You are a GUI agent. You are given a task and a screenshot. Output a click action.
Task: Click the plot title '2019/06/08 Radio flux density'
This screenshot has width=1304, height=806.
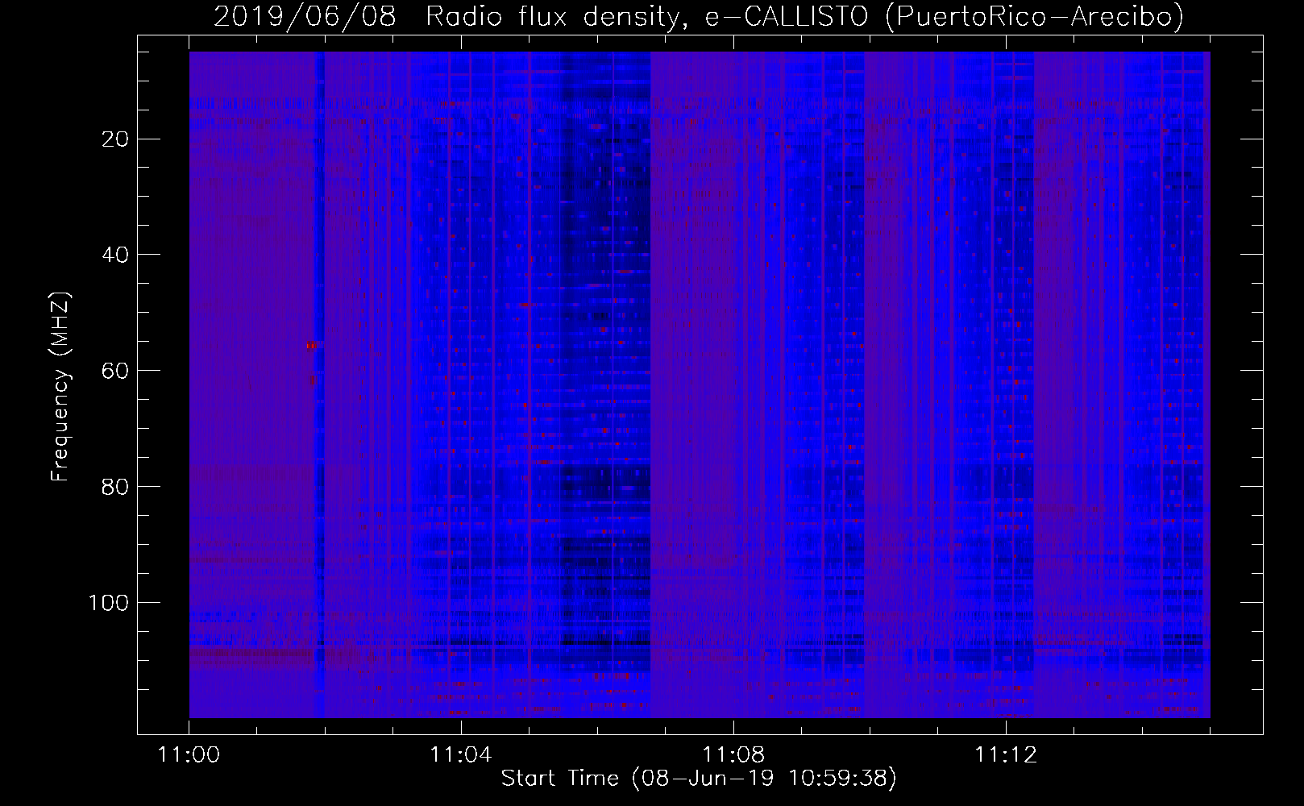[x=698, y=16]
